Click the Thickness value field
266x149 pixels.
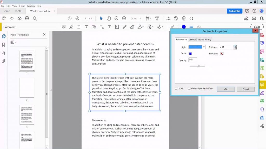click(x=227, y=47)
